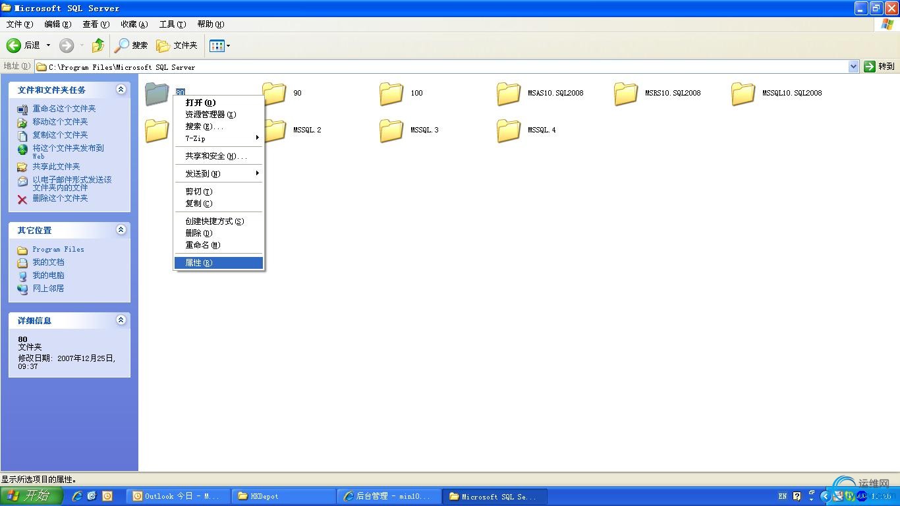Open the 我的文档 location link

click(x=48, y=262)
